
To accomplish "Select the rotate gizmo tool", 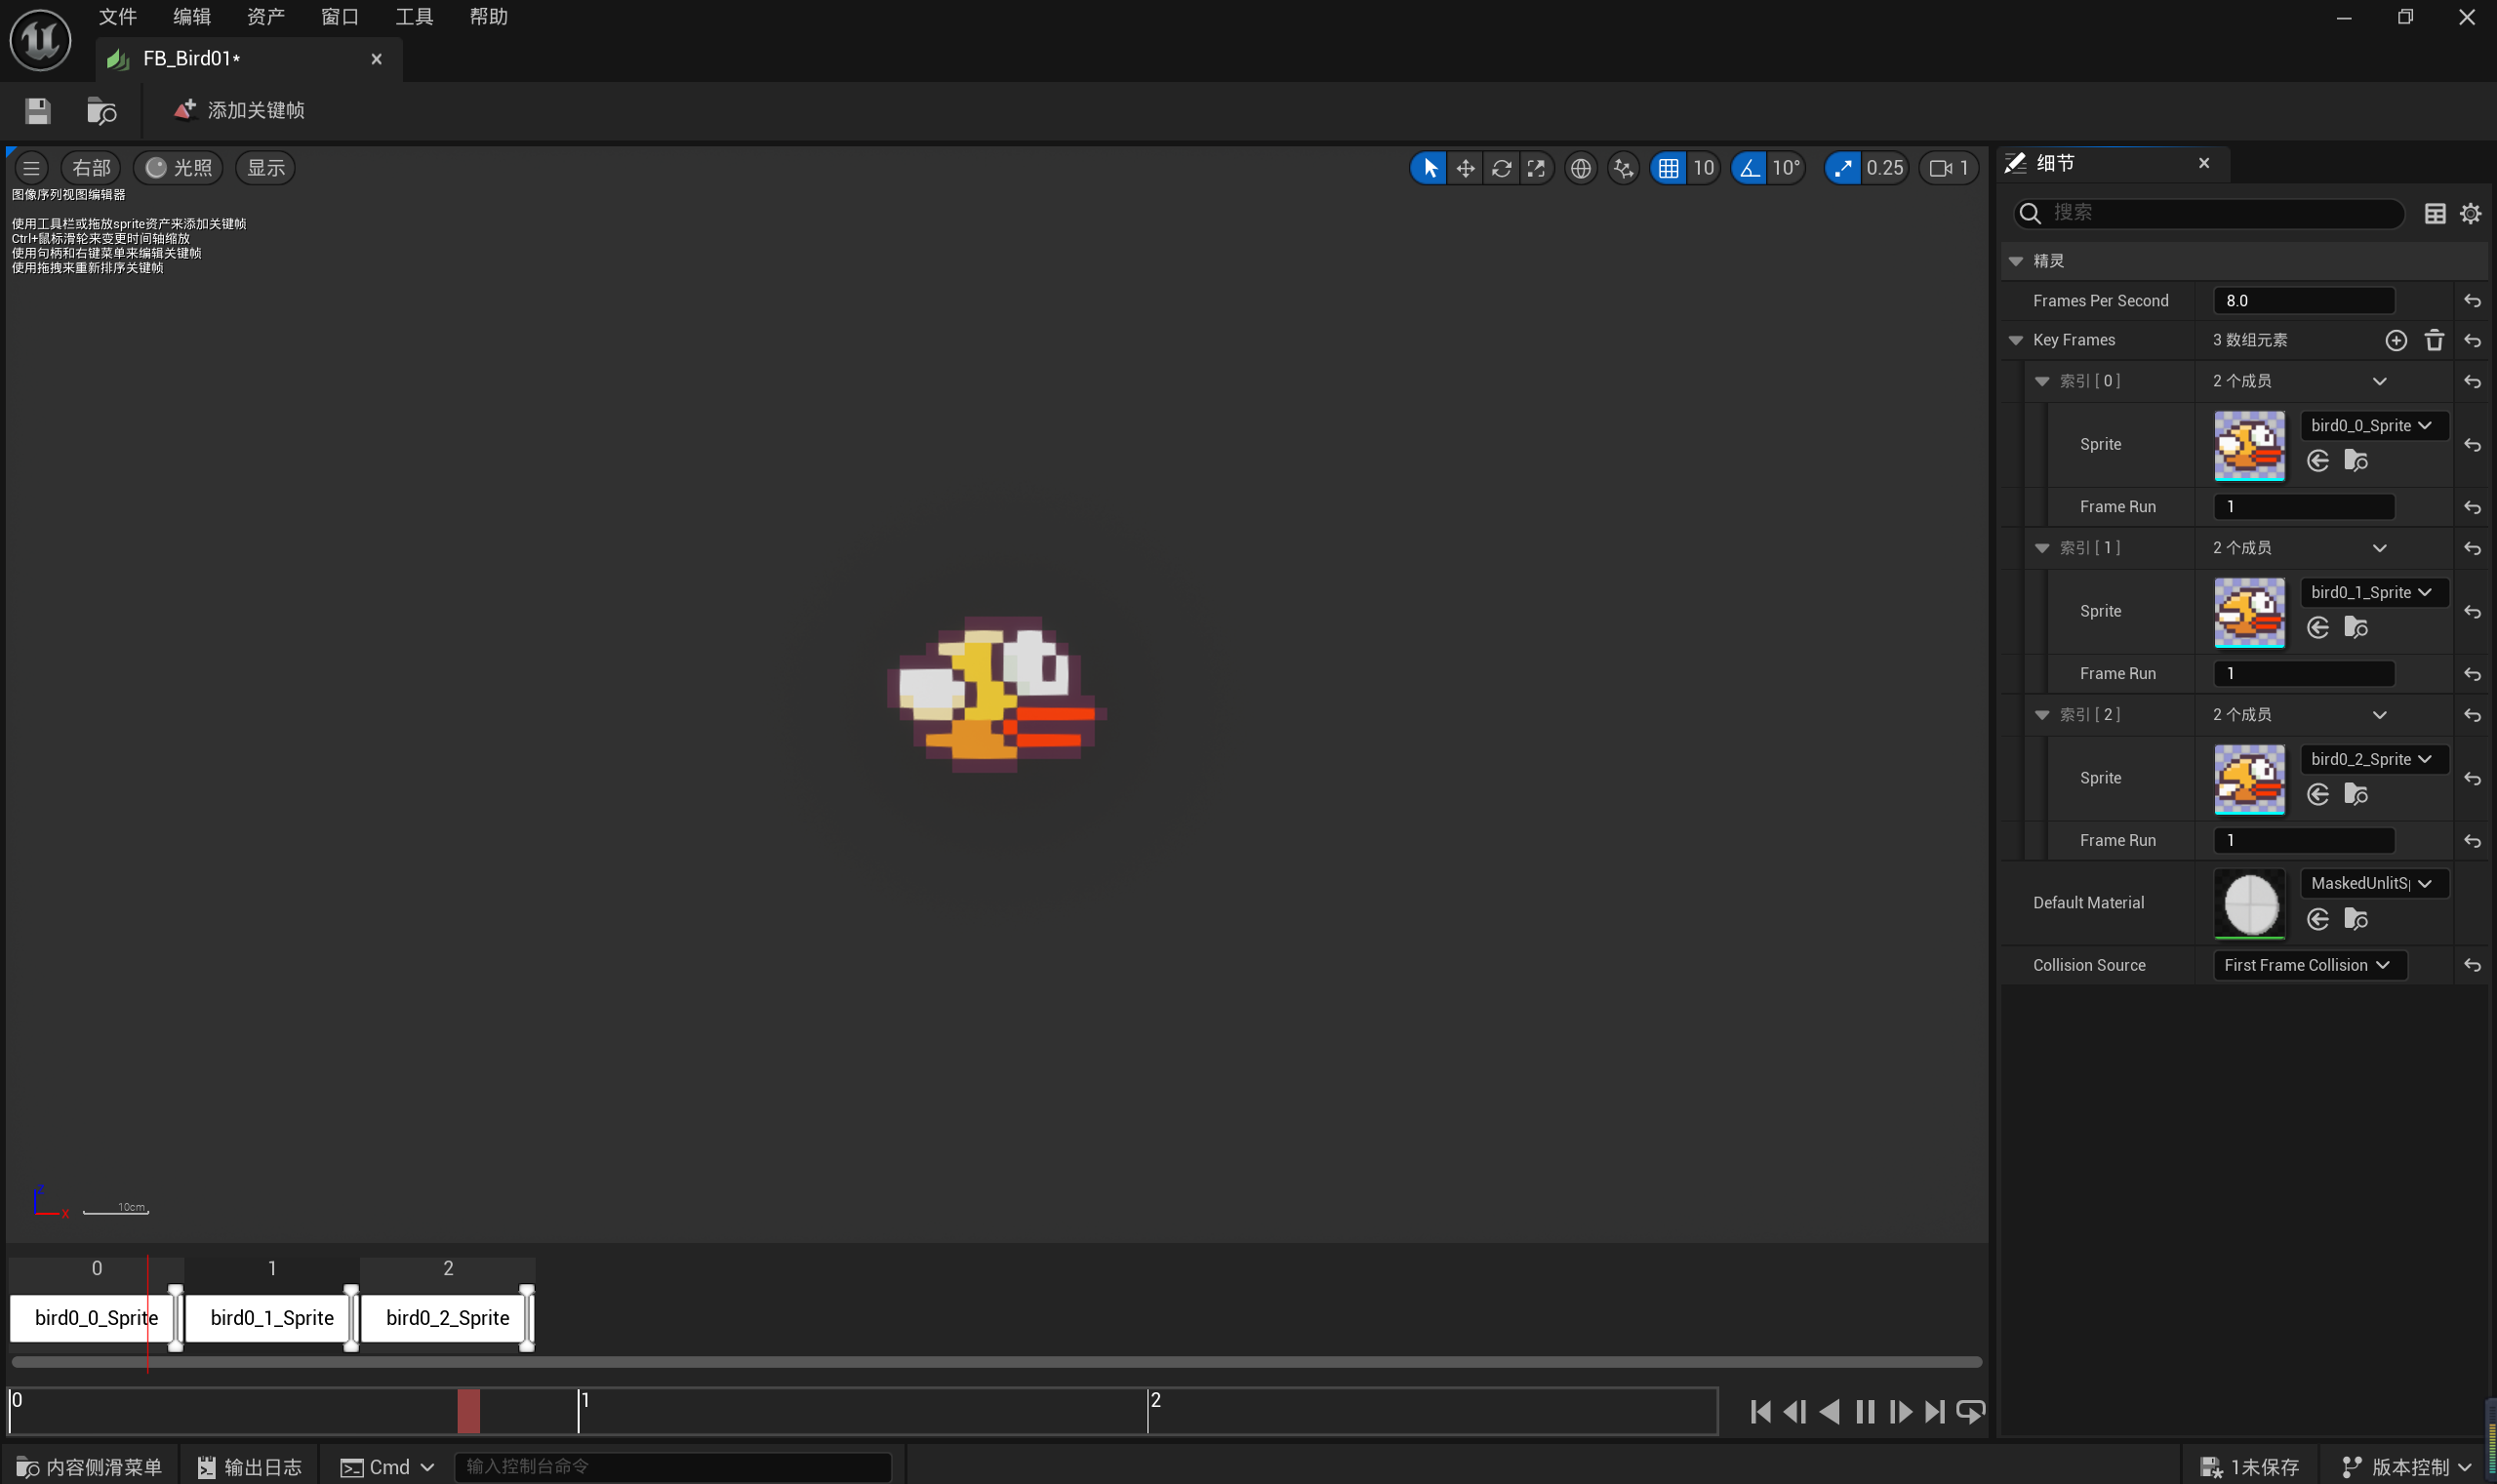I will [x=1501, y=168].
